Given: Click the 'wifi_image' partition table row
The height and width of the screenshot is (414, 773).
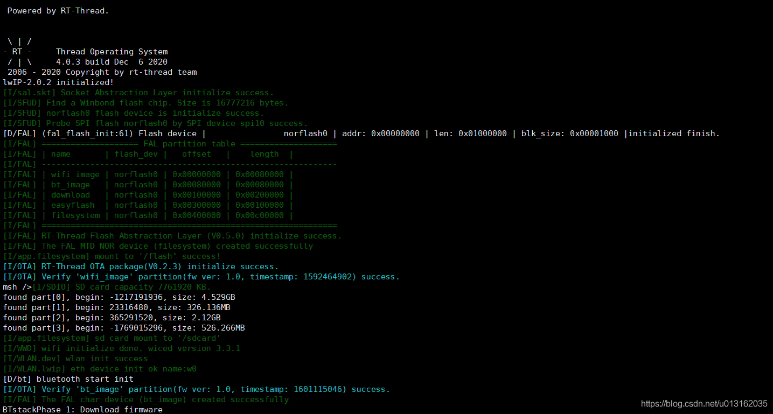Looking at the screenshot, I should [x=148, y=174].
